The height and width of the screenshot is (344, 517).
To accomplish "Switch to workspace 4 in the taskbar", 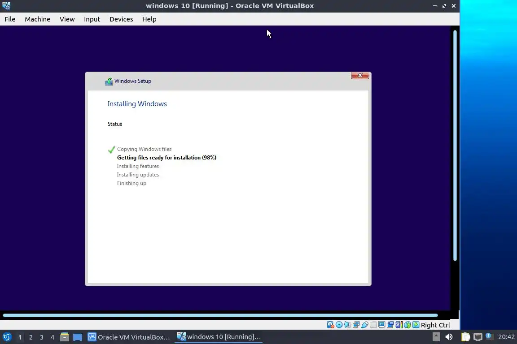I will [53, 337].
